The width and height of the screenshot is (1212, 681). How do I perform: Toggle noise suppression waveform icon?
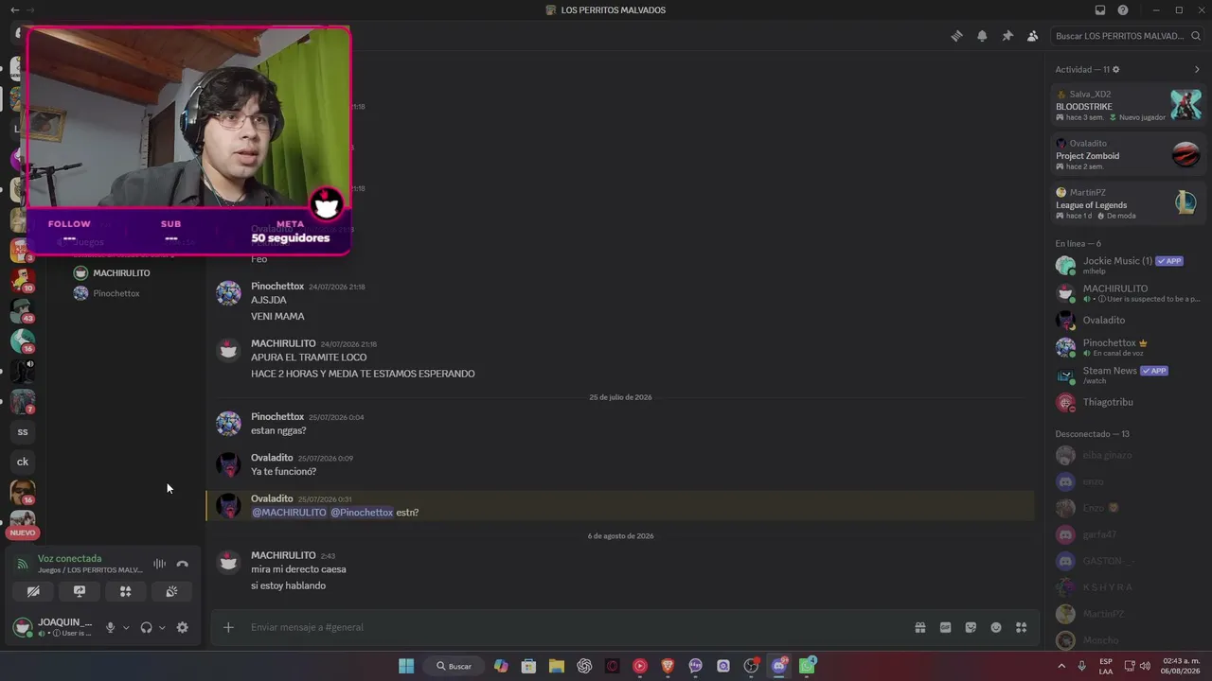[x=159, y=564]
